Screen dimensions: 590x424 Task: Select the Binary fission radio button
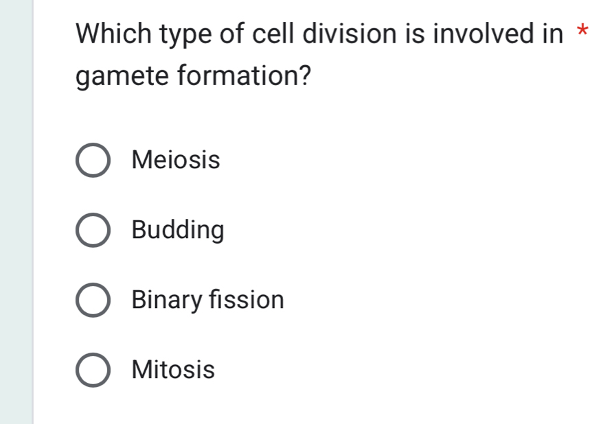tap(93, 300)
